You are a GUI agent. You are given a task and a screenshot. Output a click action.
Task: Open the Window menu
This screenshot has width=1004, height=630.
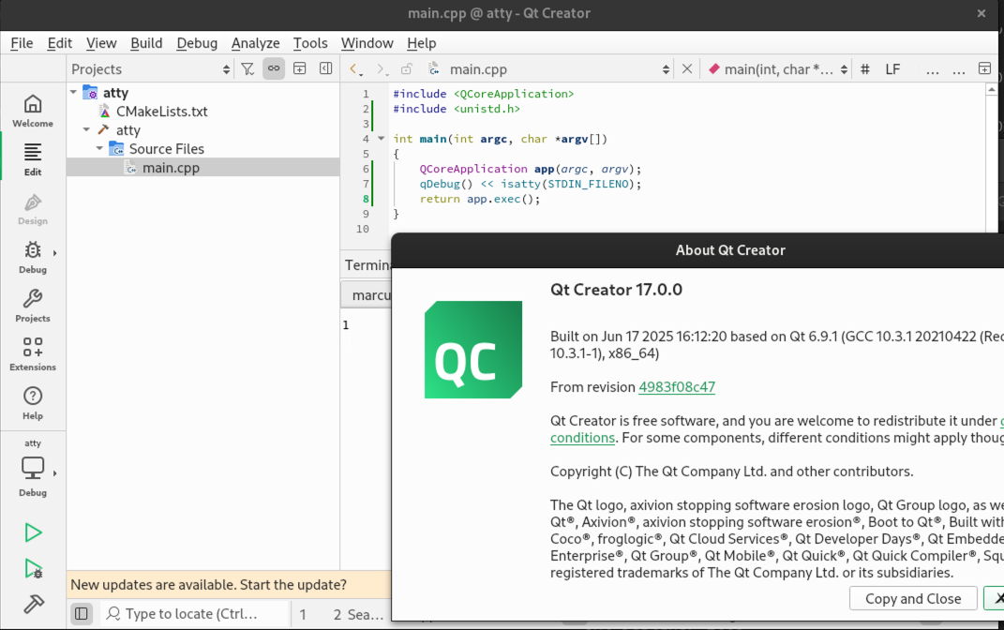tap(367, 43)
